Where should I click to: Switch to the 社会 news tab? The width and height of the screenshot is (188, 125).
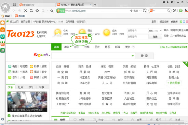[21, 87]
